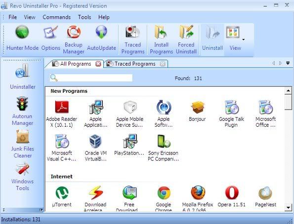
Task: Click the program list scroll up arrow
Action: click(288, 91)
